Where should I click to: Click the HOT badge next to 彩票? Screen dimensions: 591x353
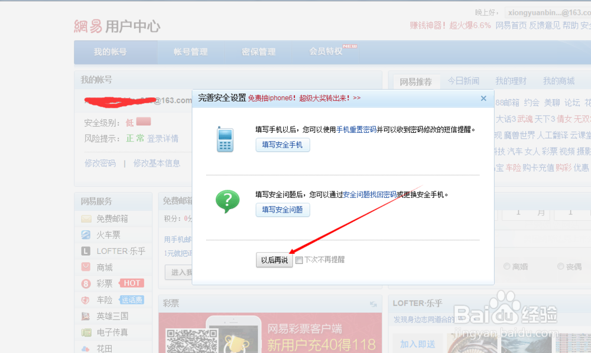click(132, 283)
